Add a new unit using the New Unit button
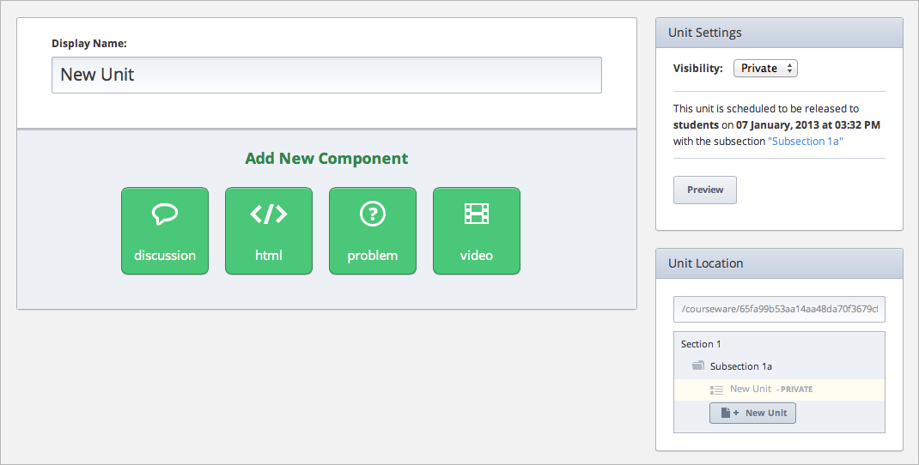This screenshot has width=919, height=465. [753, 413]
